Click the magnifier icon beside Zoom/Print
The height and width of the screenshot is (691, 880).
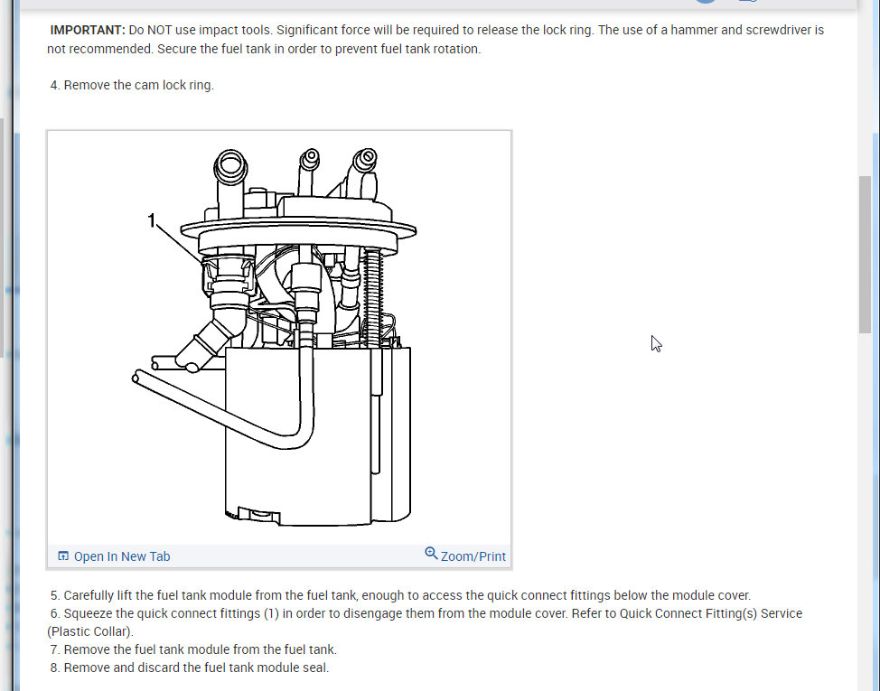(x=431, y=554)
